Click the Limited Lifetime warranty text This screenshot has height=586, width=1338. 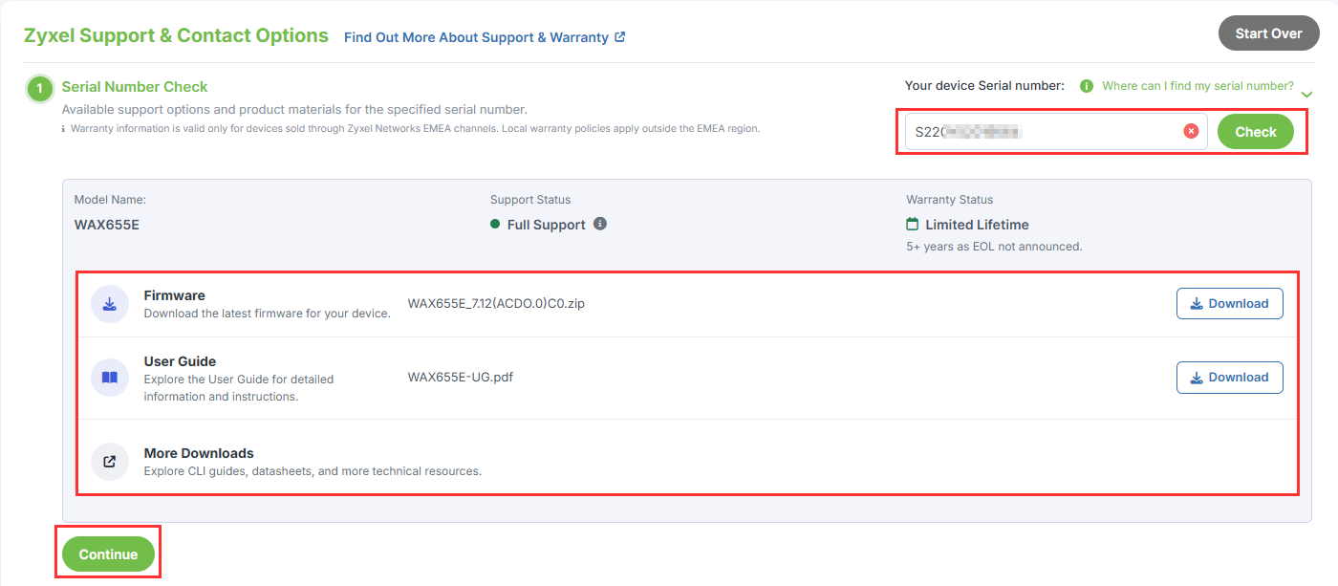pyautogui.click(x=977, y=225)
